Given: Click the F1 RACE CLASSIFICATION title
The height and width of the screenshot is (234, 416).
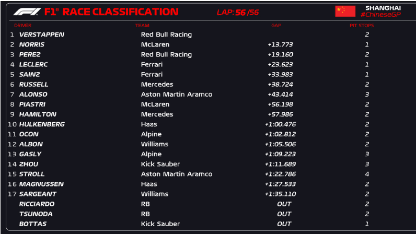Looking at the screenshot, I should click(x=111, y=11).
